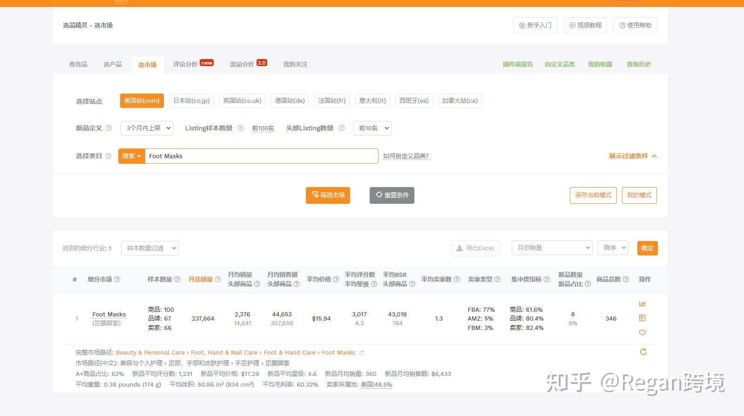
Task: Show help icon beside 商品总数 column
Action: (626, 279)
